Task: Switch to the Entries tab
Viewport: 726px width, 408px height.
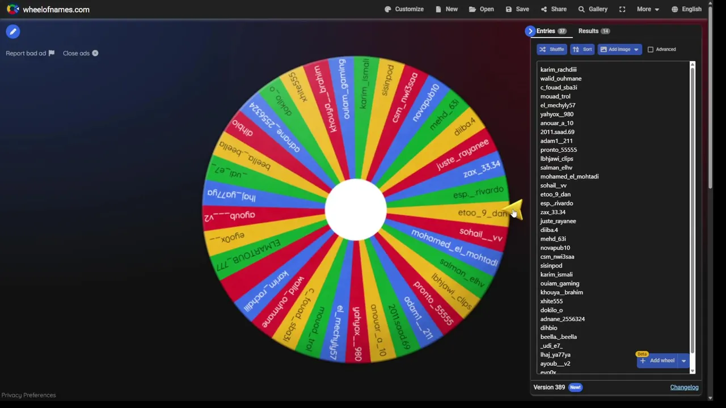Action: point(551,31)
